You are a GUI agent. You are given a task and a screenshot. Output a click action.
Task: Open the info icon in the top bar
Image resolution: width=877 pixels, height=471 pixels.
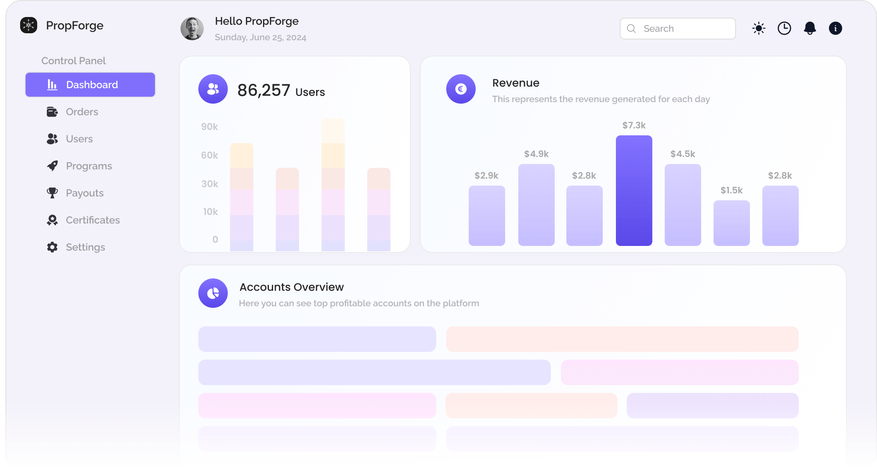(x=835, y=28)
